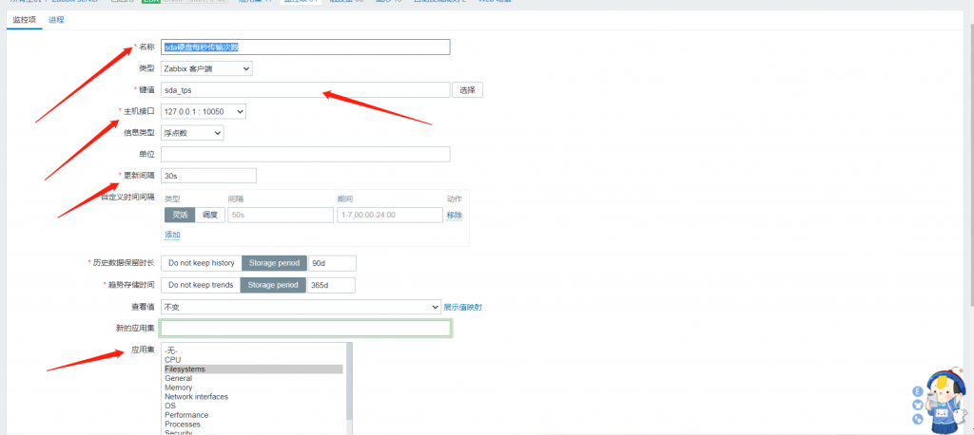Expand the 信息类型 '浮点数' dropdown
Screen dimensions: 974x435
coord(192,133)
